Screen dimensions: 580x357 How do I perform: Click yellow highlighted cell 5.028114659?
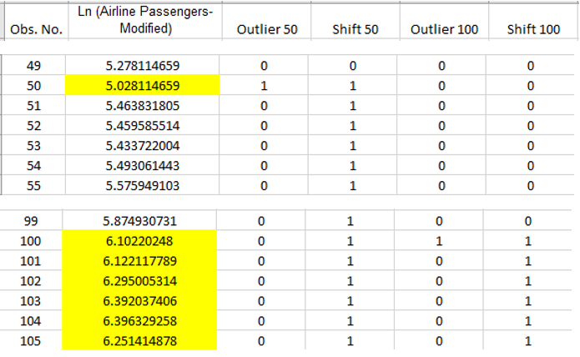[143, 85]
